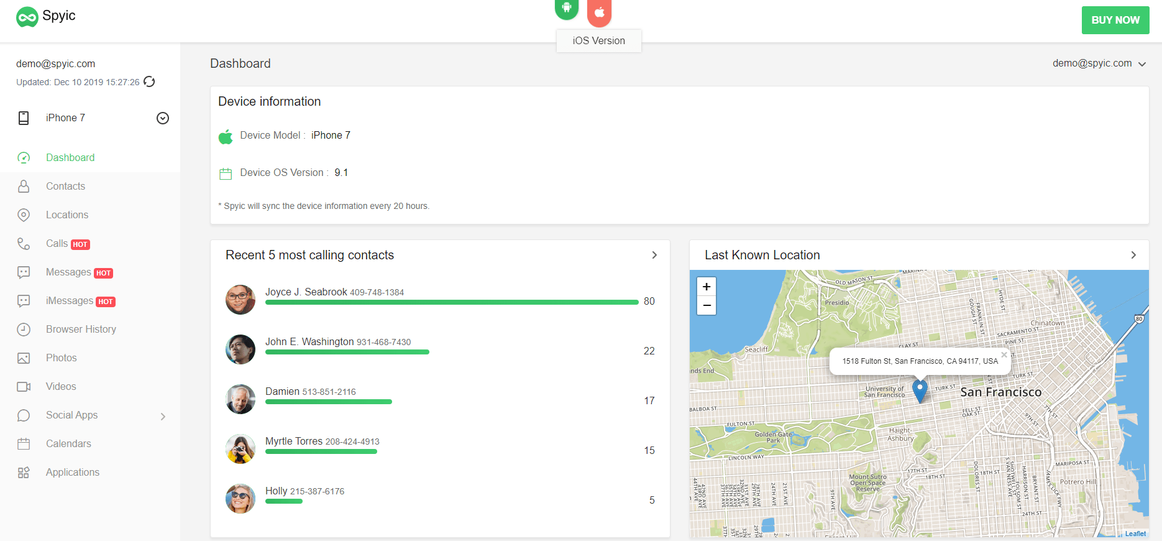
Task: Select contact name Myrtle Torres
Action: (x=294, y=442)
